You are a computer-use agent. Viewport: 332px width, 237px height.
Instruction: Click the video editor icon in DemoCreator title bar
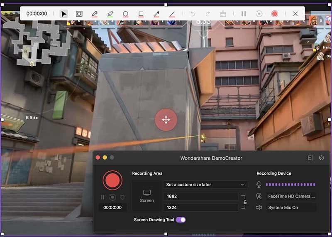point(310,158)
